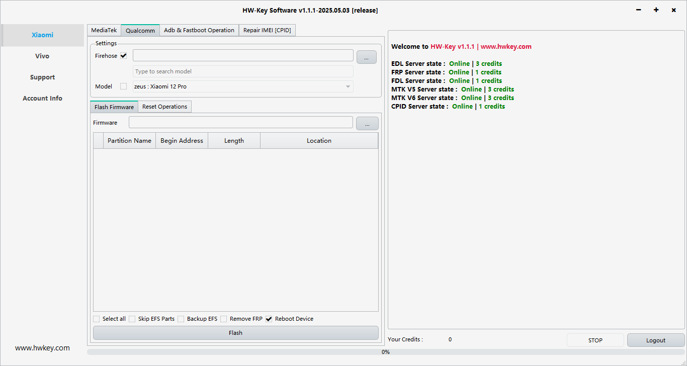Enable Remove FRP option
The width and height of the screenshot is (687, 366).
tap(224, 319)
